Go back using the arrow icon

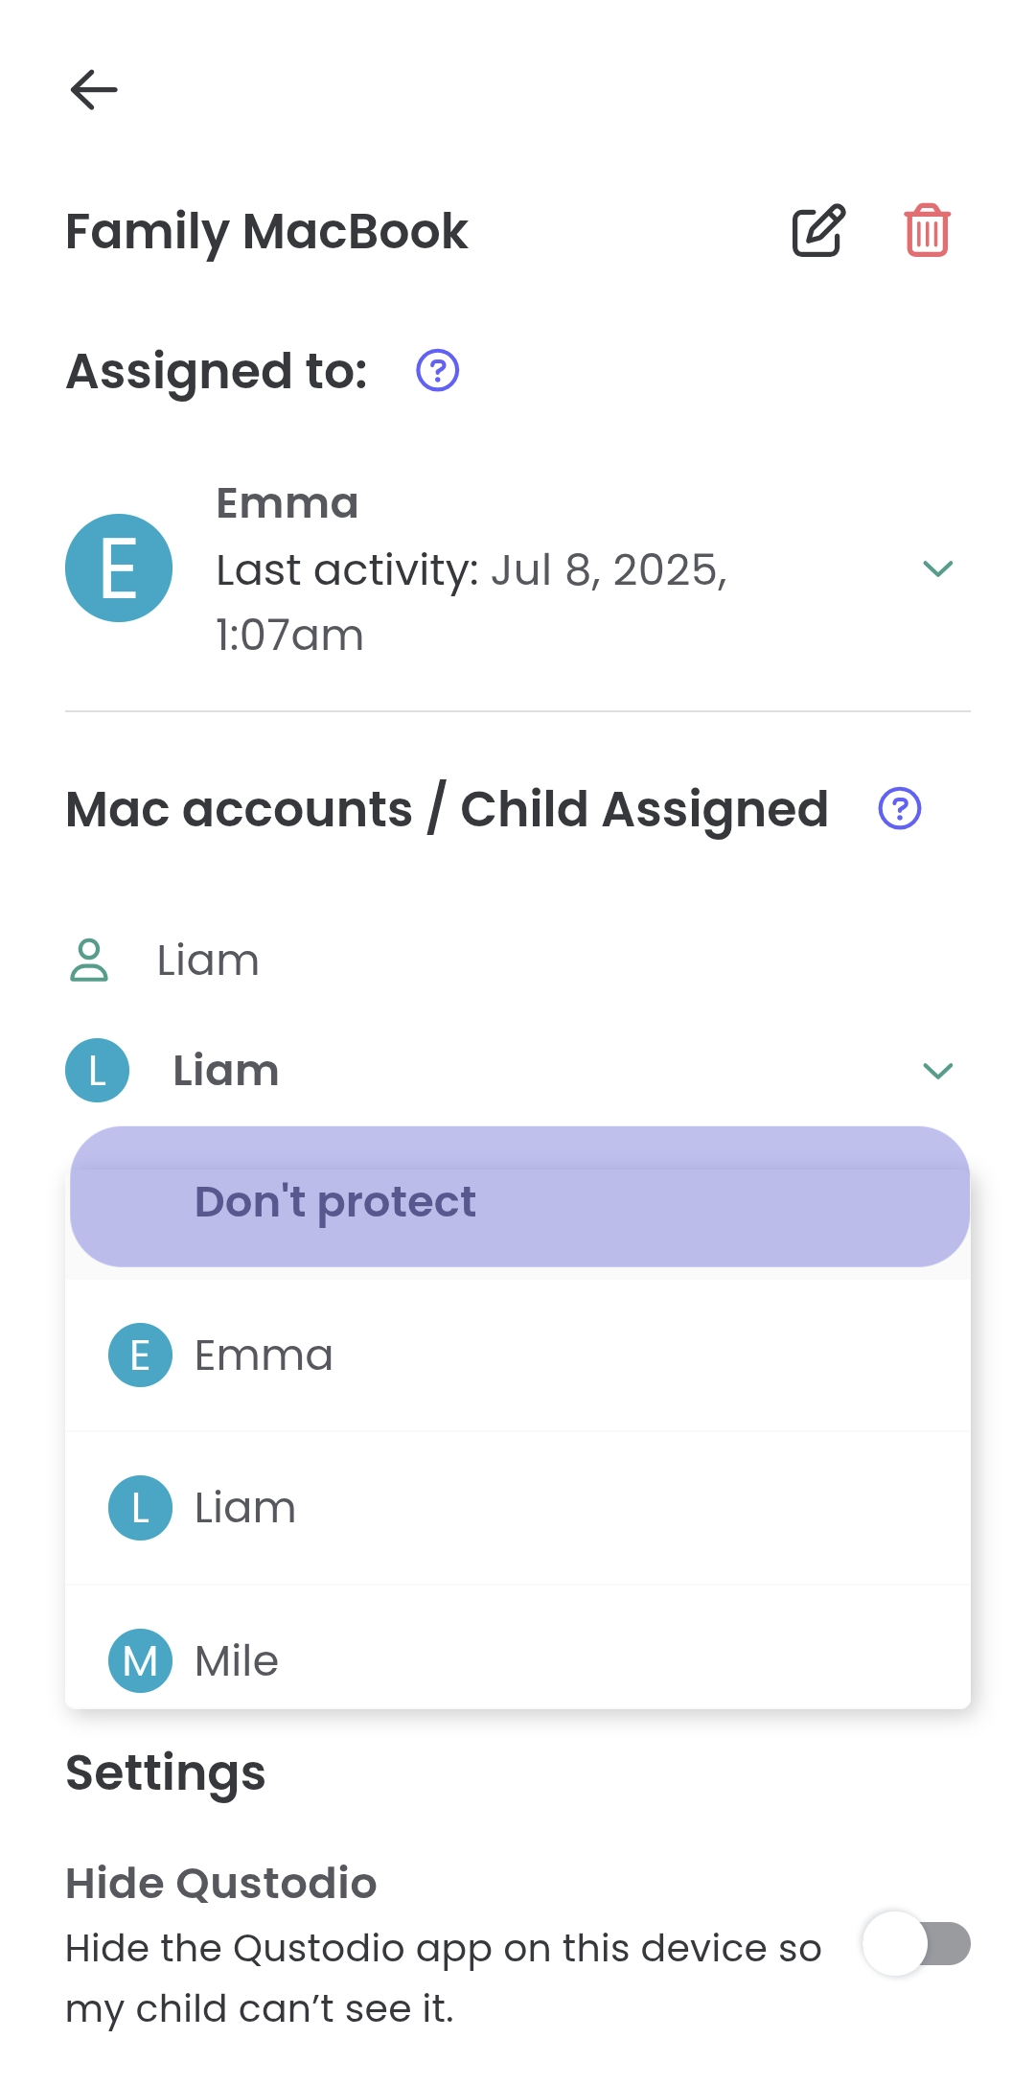tap(94, 91)
